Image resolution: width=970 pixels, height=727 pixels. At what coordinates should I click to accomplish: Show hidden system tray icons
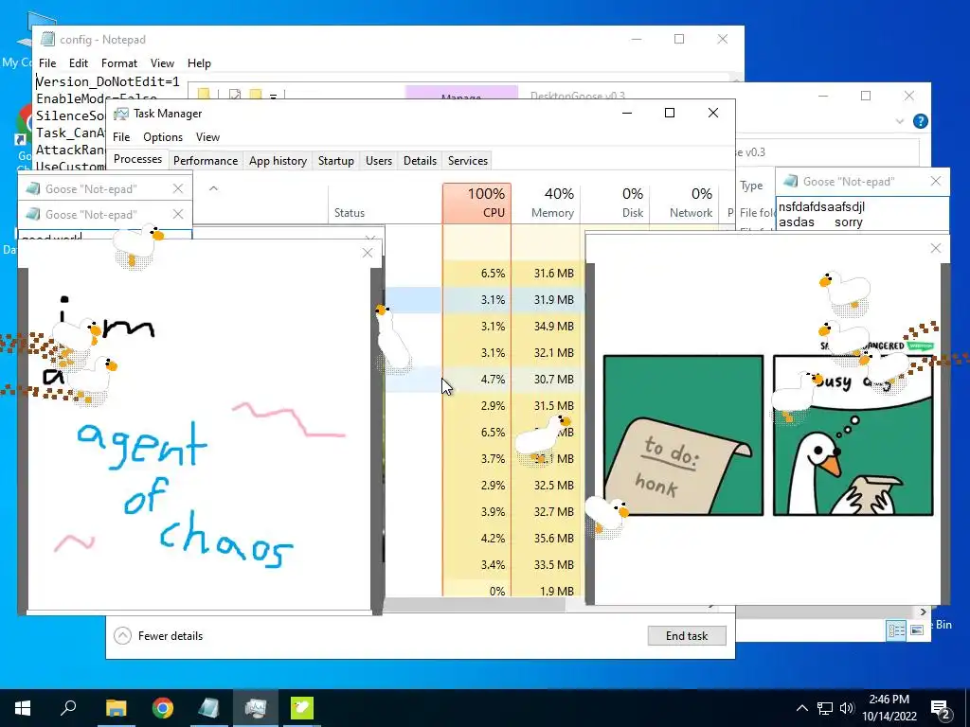(x=801, y=708)
